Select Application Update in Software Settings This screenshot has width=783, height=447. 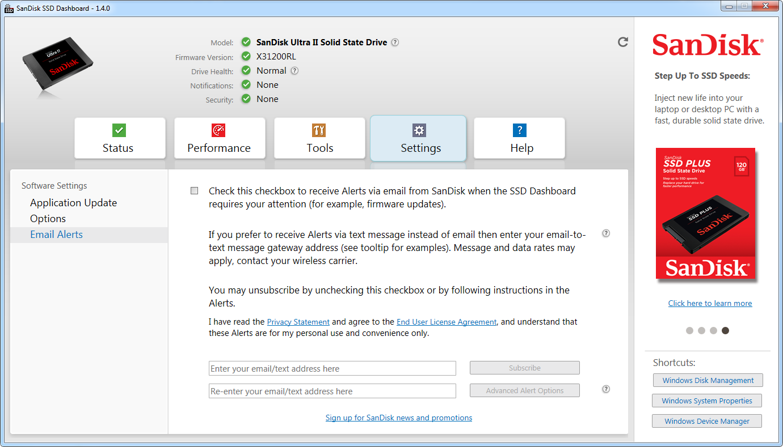74,203
